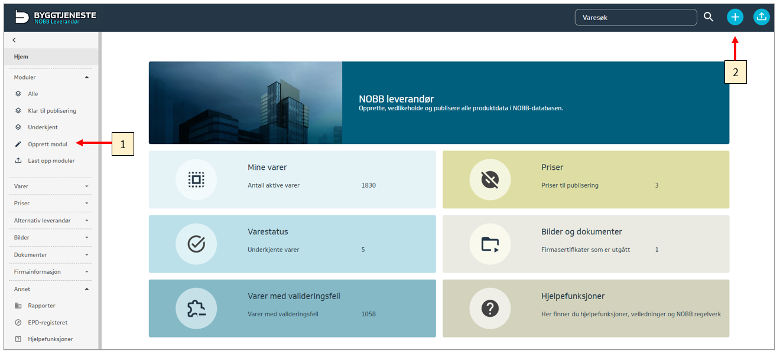Image resolution: width=780 pixels, height=354 pixels.
Task: Click the Hjelpefunksjoner question mark icon
Action: coord(490,308)
